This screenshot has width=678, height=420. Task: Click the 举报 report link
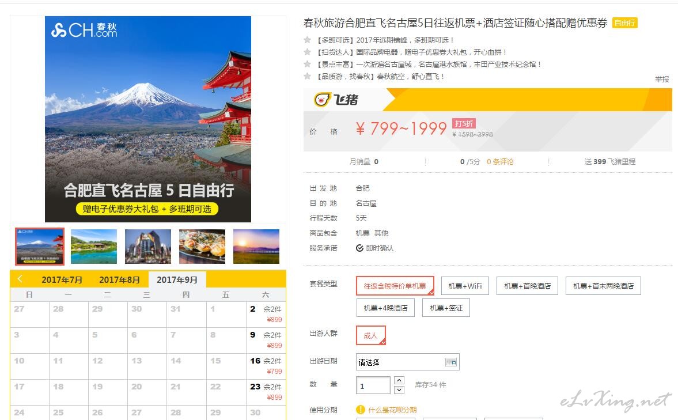click(661, 79)
